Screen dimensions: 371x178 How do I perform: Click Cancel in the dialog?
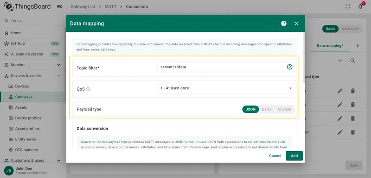[x=275, y=156]
